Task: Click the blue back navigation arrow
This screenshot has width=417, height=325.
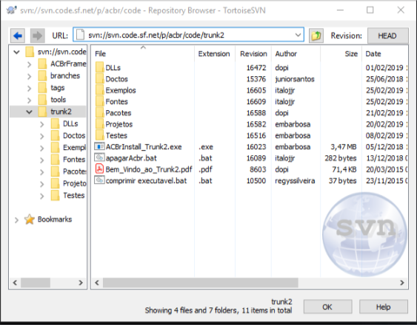Action: point(18,35)
